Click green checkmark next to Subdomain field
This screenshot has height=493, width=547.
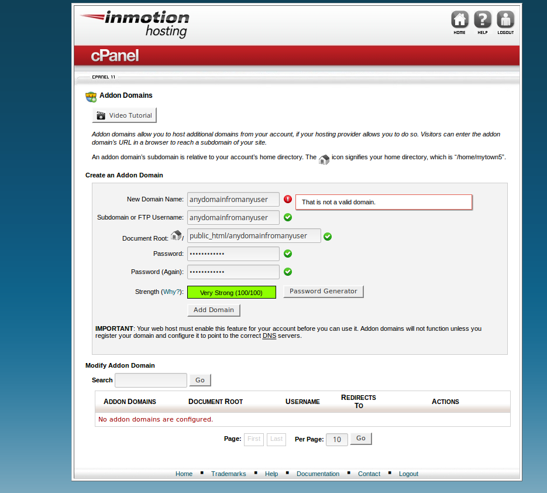(288, 217)
